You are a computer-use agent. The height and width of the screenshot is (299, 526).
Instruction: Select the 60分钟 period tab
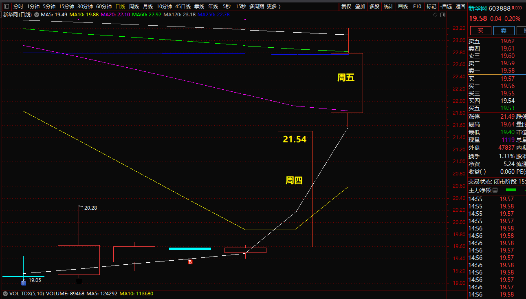pyautogui.click(x=104, y=7)
